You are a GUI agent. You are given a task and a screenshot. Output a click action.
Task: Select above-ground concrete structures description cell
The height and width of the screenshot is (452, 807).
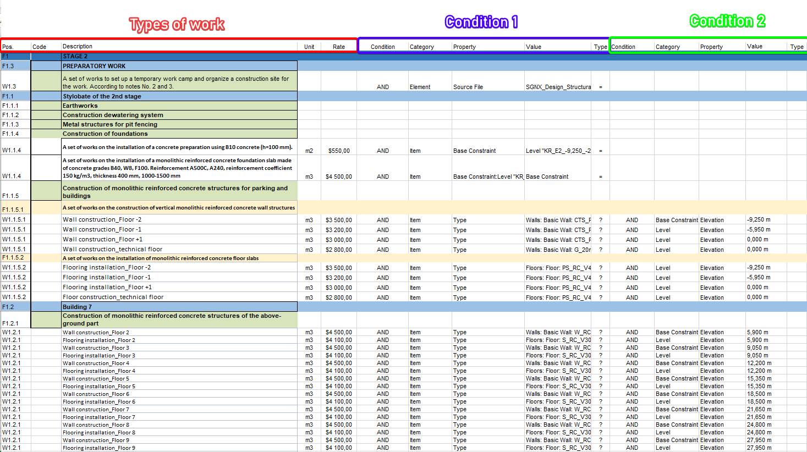pyautogui.click(x=179, y=319)
